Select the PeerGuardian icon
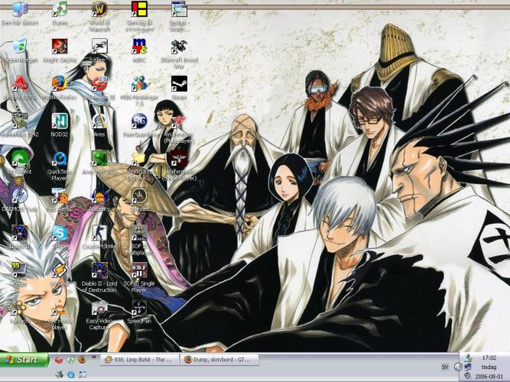Viewport: 510px width, 382px height. click(139, 125)
